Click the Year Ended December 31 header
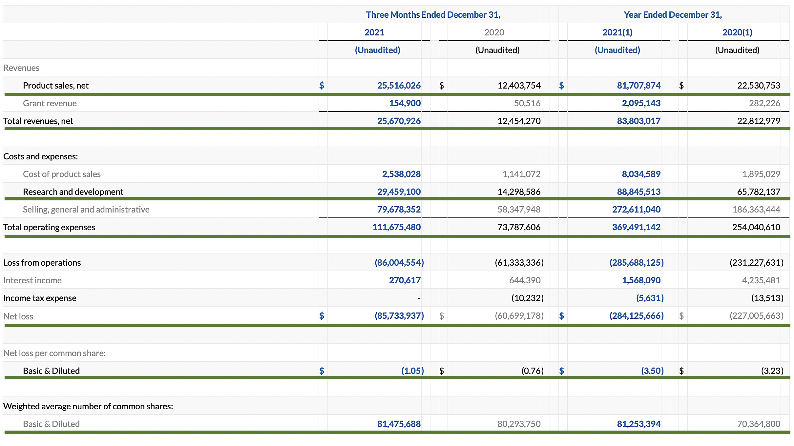Screen dimensions: 794x446 point(673,15)
